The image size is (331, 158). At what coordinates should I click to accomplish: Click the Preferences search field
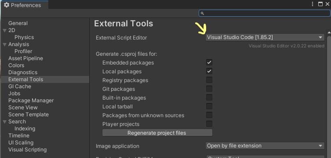click(x=265, y=13)
